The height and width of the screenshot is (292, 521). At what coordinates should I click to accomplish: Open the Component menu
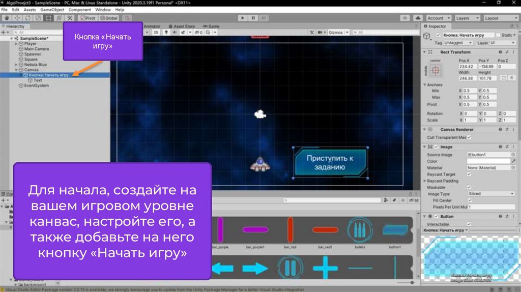point(80,10)
